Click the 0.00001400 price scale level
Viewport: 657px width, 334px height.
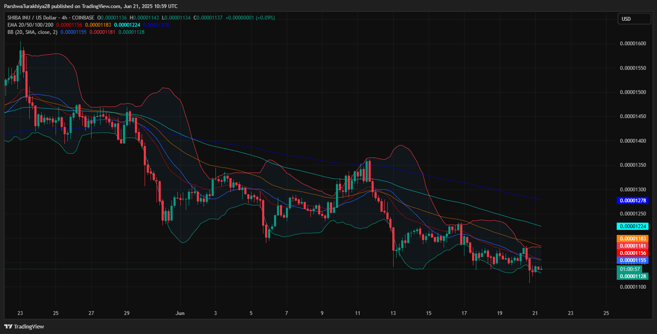[633, 141]
